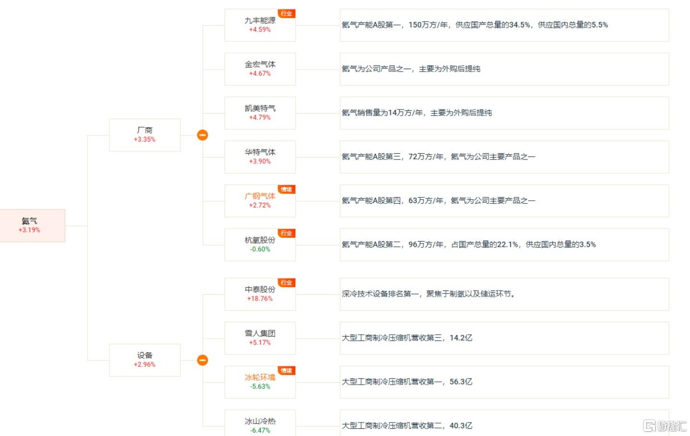Viewport: 690px width, 436px height.
Task: Click the 行业 tag on 杭氧股份
Action: (287, 233)
